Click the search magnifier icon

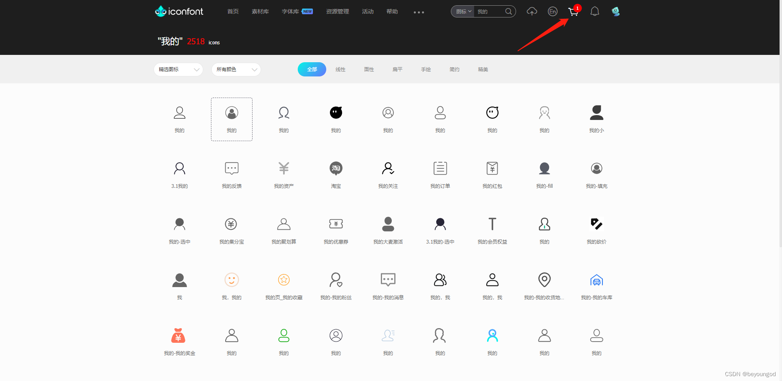point(508,11)
